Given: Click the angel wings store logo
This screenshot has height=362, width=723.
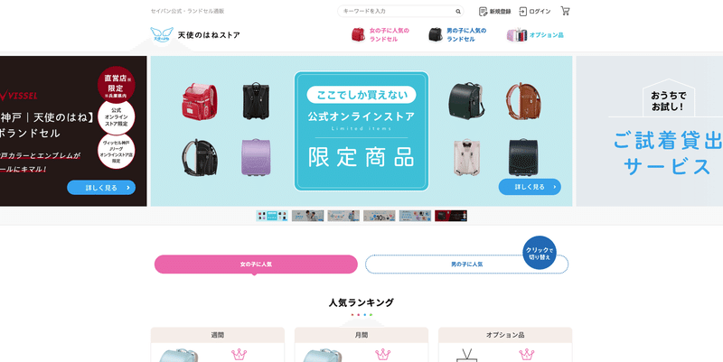Looking at the screenshot, I should [x=162, y=34].
